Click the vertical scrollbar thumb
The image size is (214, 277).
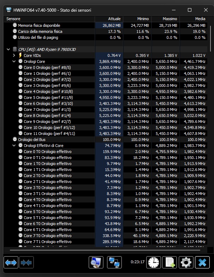[x=210, y=39]
